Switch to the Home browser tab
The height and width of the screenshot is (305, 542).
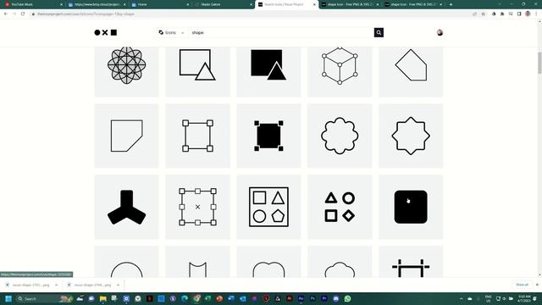(160, 4)
